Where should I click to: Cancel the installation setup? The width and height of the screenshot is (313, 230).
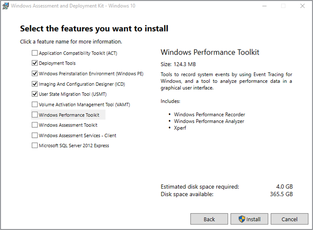(x=289, y=219)
